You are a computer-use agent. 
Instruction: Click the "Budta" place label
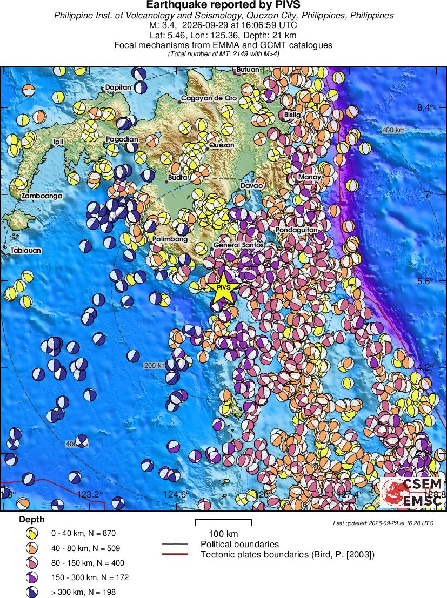[177, 177]
